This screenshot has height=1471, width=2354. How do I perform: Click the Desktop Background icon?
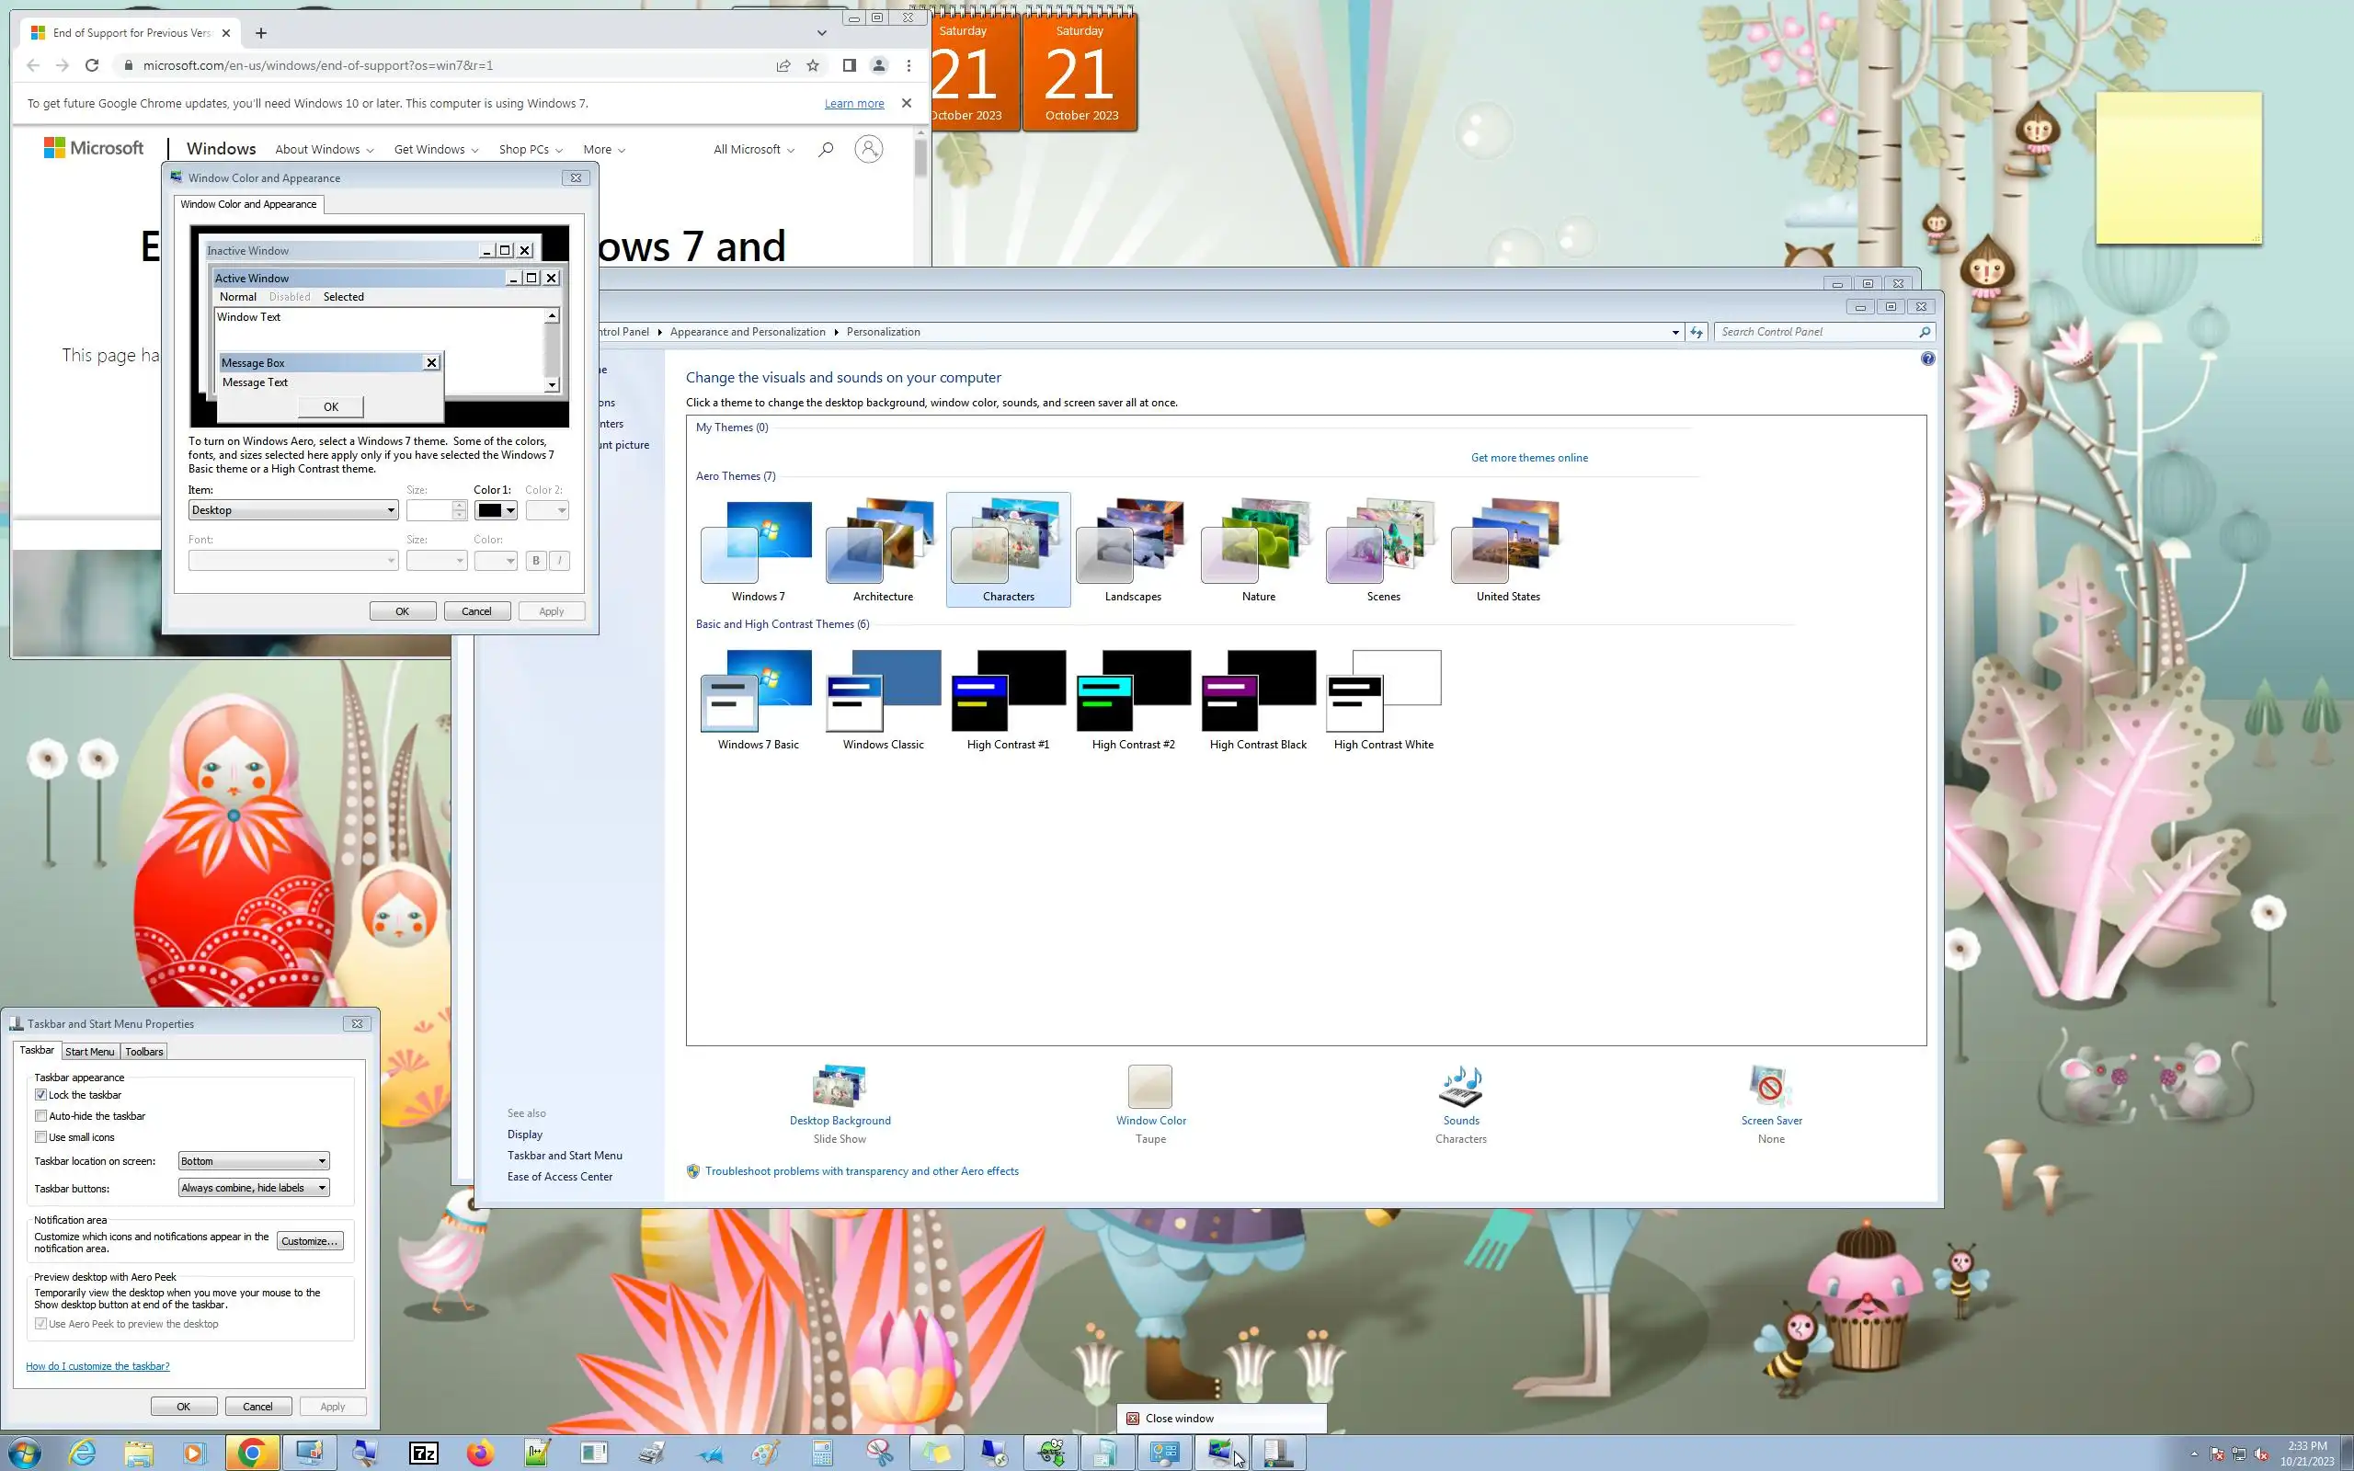840,1088
